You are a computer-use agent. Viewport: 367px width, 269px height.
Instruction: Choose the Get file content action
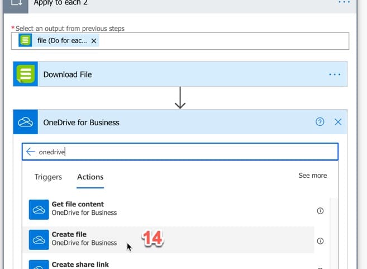(x=84, y=209)
